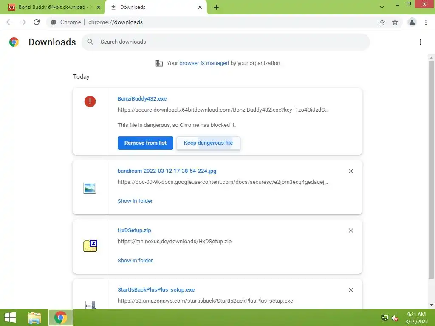Click the search magnifier icon in Downloads
This screenshot has height=326, width=435.
(x=90, y=42)
